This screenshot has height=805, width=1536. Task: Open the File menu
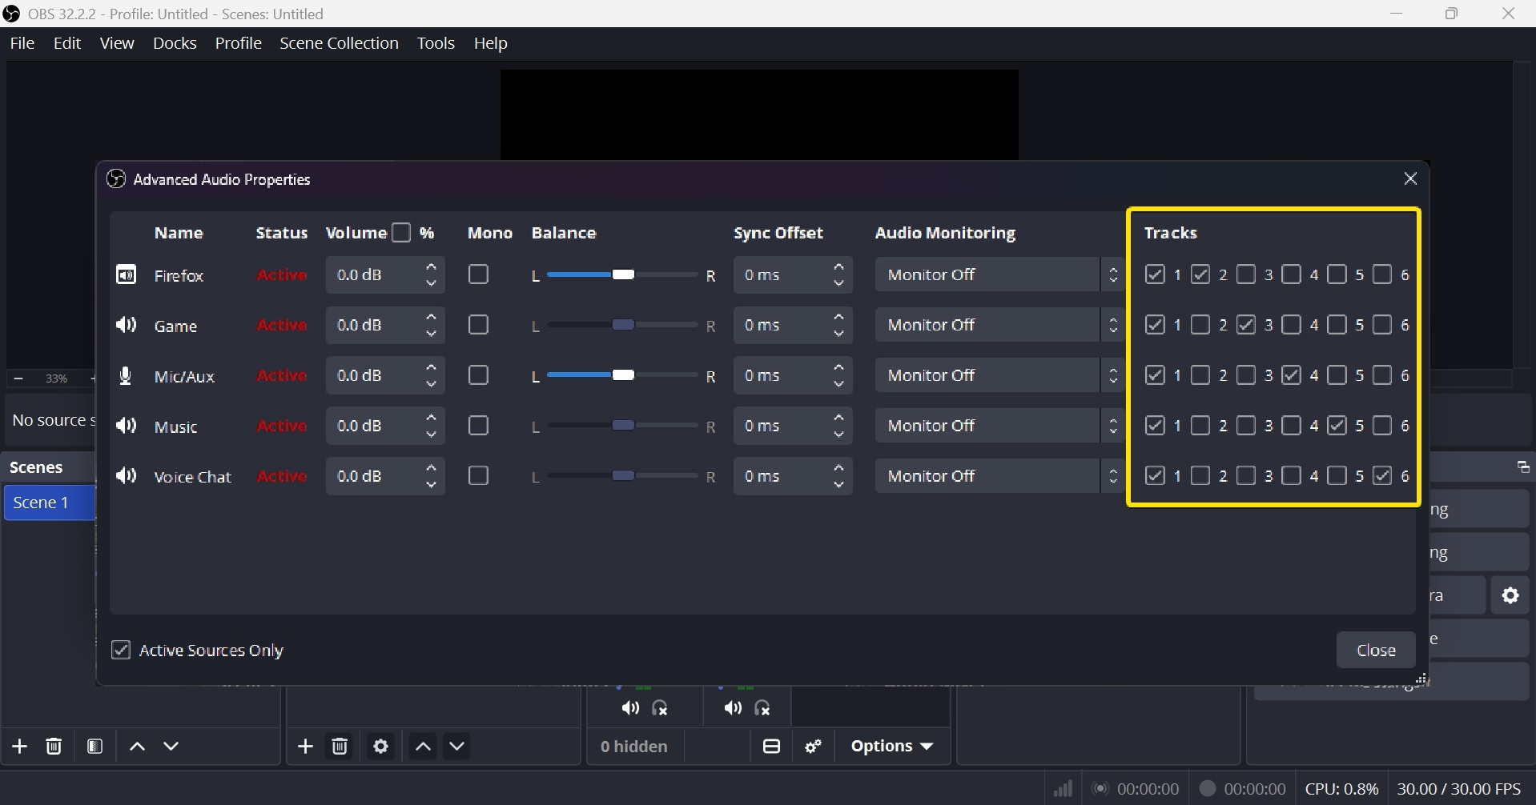point(22,43)
